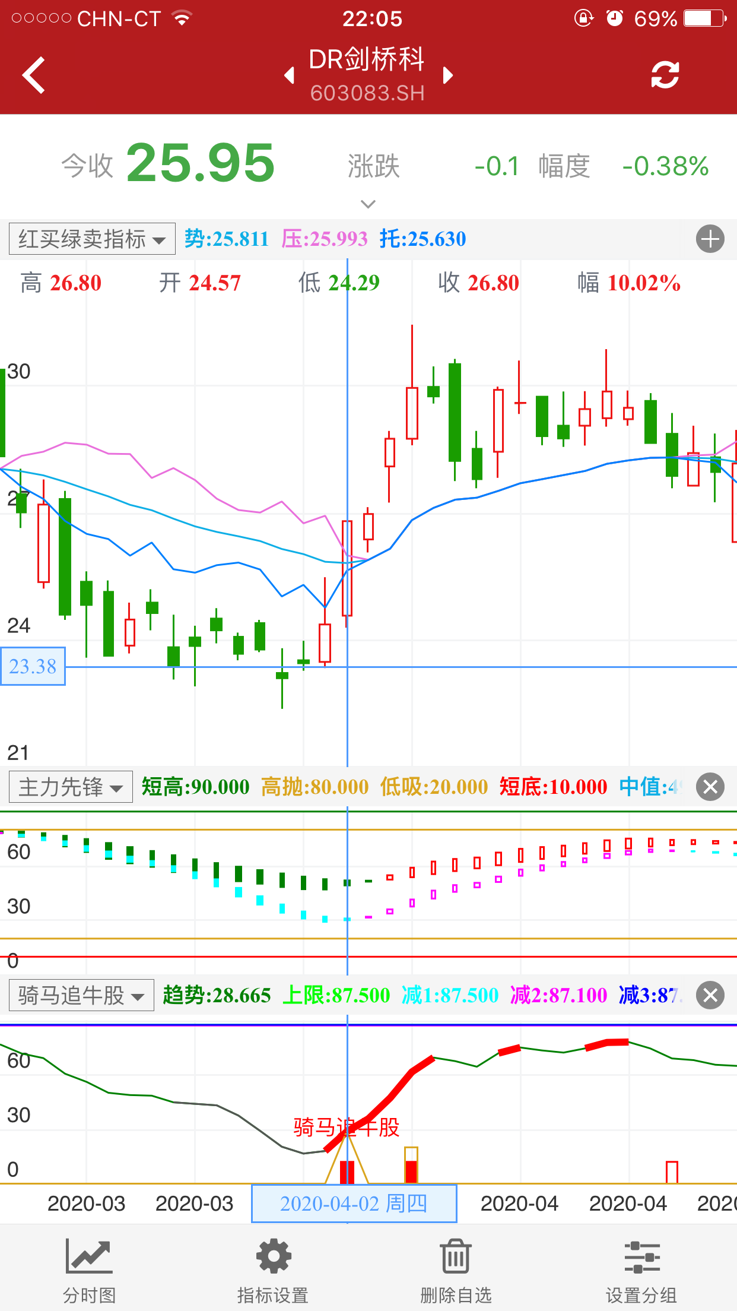Switch to next stock with right triangle
Screen dimensions: 737x1311
448,75
